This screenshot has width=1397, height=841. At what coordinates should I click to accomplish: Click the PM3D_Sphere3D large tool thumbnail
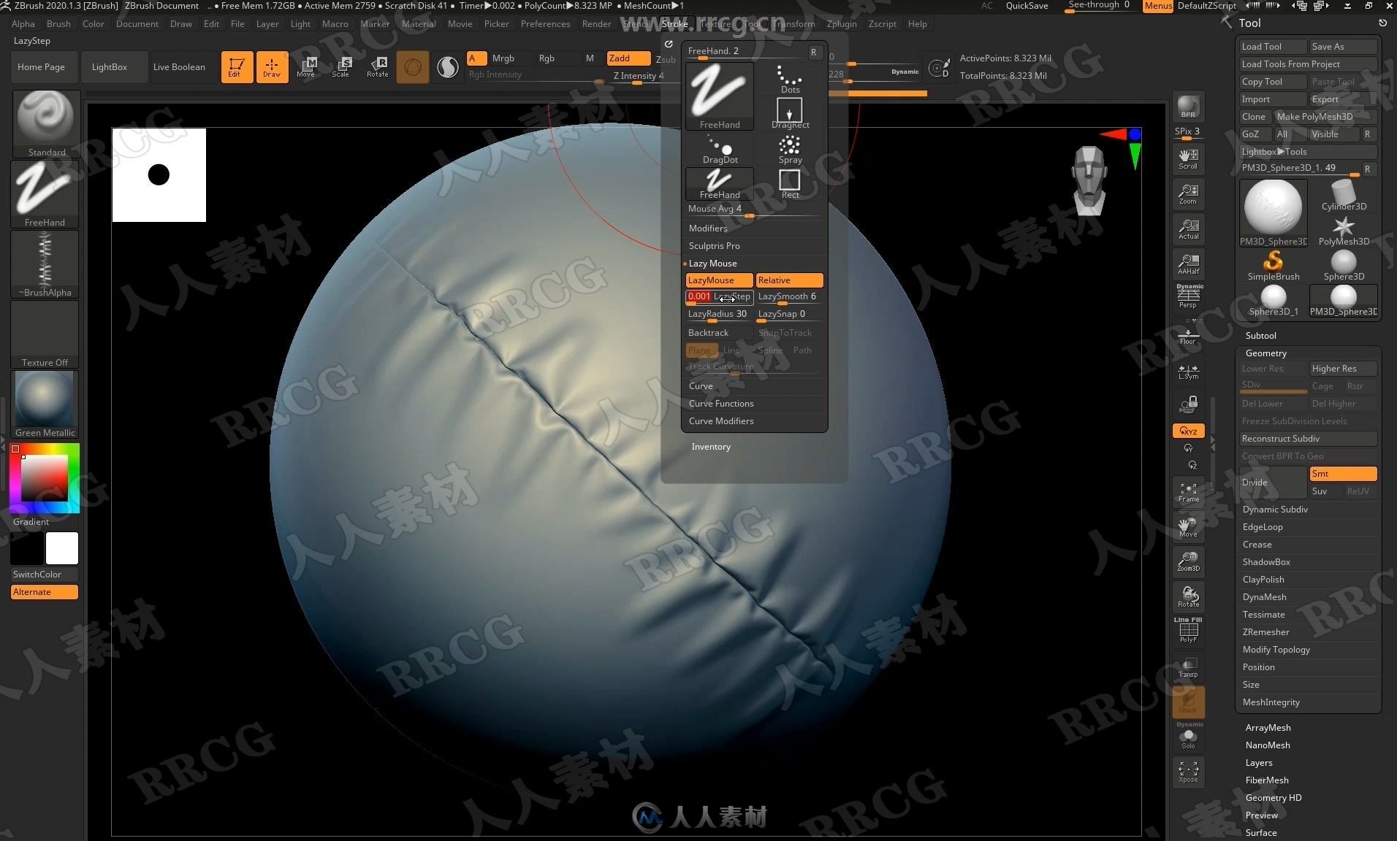pyautogui.click(x=1273, y=212)
